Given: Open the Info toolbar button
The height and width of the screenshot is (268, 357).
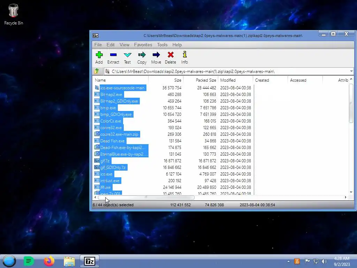Looking at the screenshot, I should coord(185,58).
